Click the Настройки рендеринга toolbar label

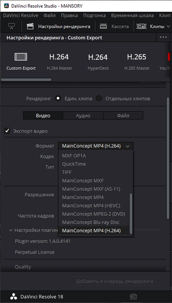(64, 27)
